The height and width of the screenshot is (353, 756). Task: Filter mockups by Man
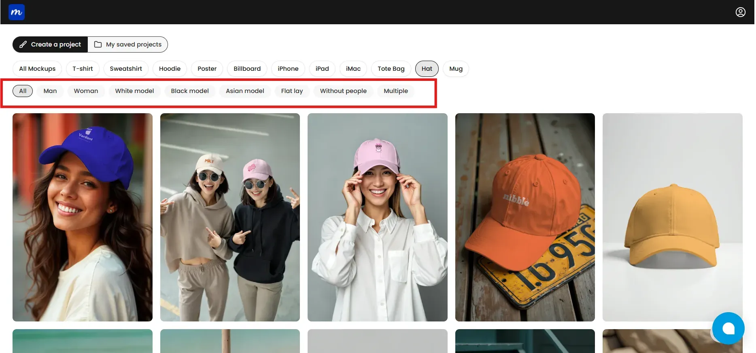pyautogui.click(x=50, y=91)
